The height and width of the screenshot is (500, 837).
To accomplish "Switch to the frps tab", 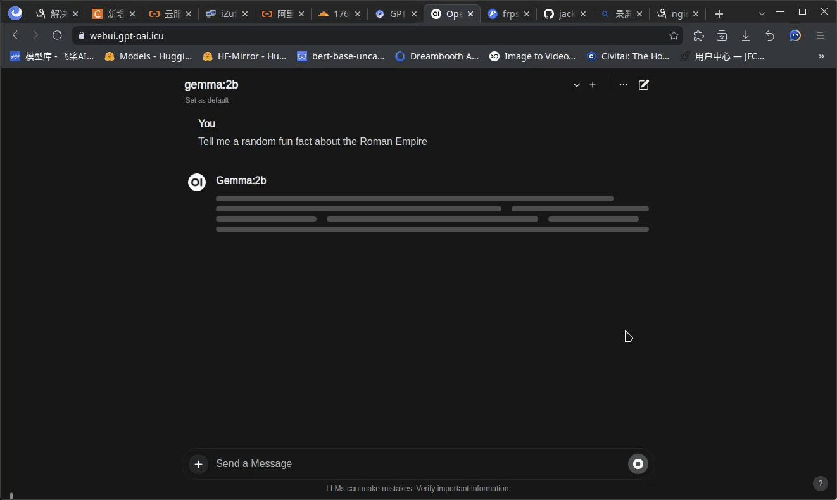I will tap(508, 14).
